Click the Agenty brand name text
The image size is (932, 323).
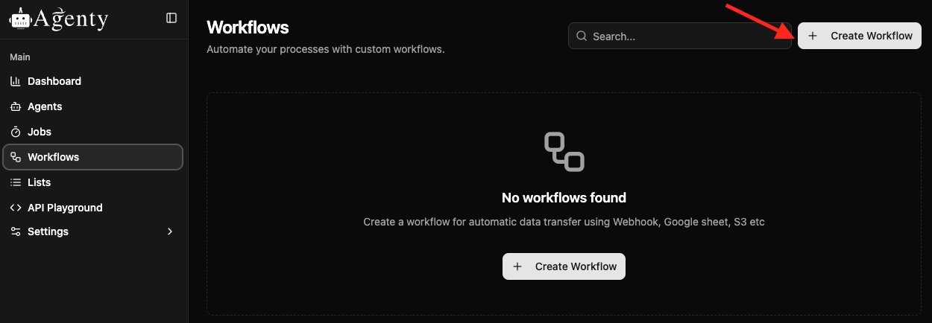click(71, 19)
